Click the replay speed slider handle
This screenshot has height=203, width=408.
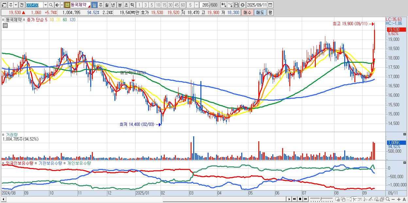(321, 198)
